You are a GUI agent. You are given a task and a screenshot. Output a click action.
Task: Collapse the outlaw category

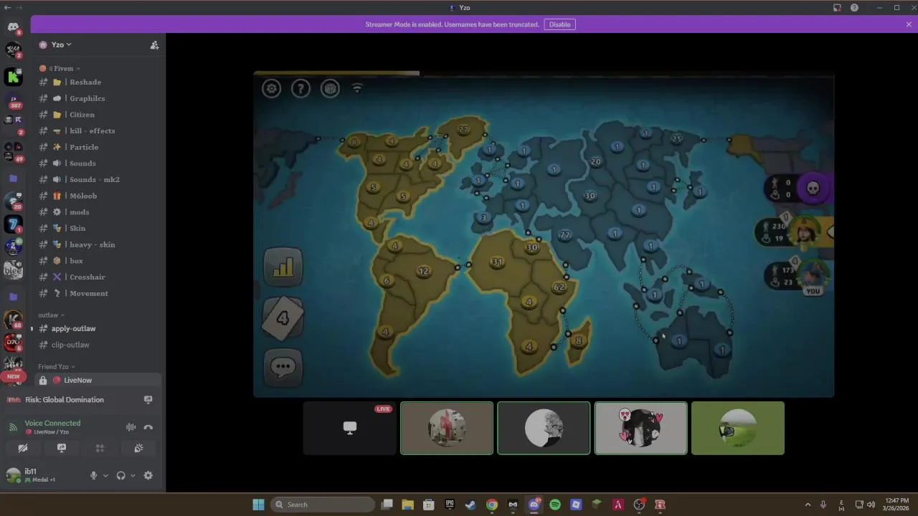pyautogui.click(x=51, y=315)
